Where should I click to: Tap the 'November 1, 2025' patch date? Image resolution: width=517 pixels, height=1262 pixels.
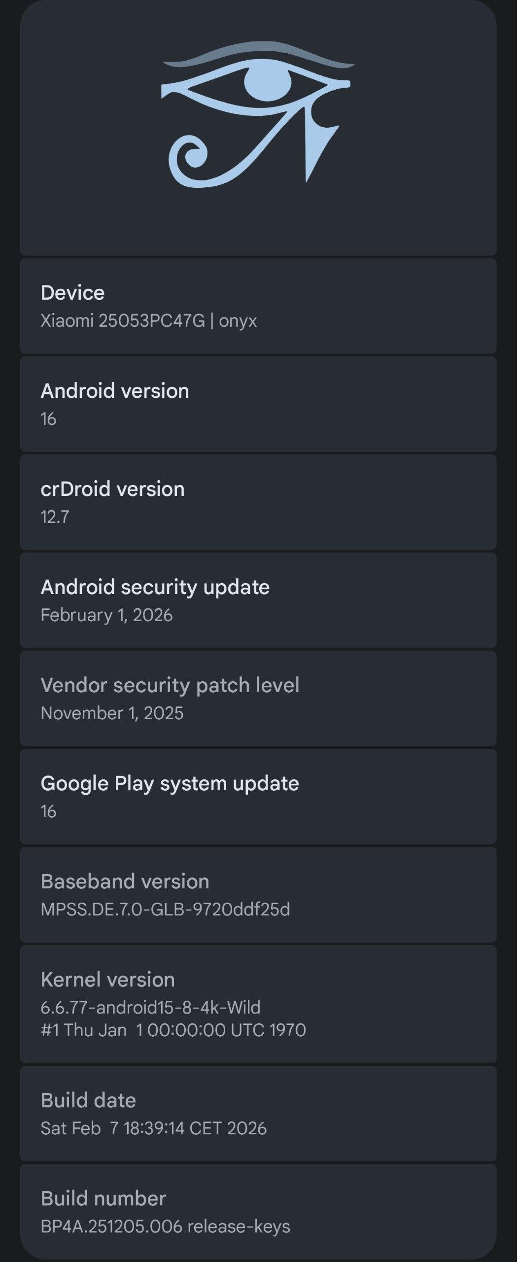click(x=112, y=713)
